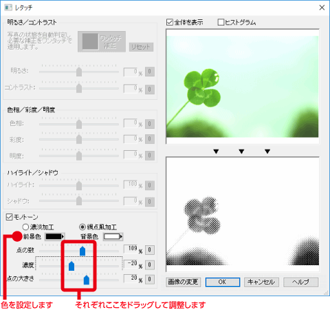
Task: Click the 画像の変更 button
Action: [184, 282]
